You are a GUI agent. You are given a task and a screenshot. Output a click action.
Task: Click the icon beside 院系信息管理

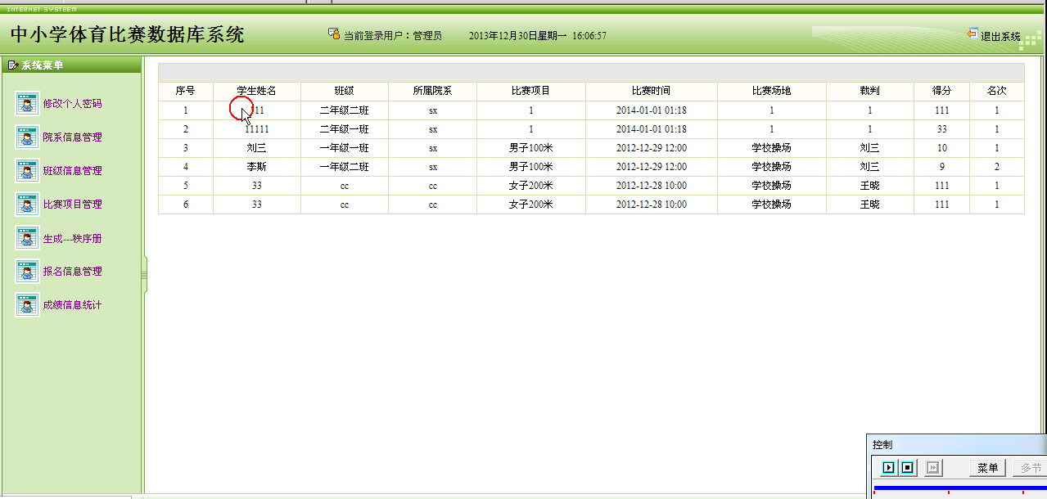coord(27,137)
